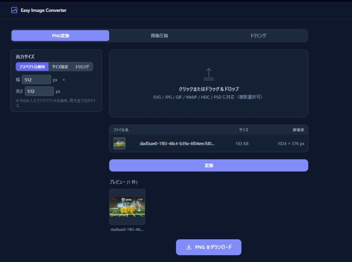The width and height of the screenshot is (352, 262).
Task: Open the preview image thumbnail
Action: pyautogui.click(x=127, y=206)
